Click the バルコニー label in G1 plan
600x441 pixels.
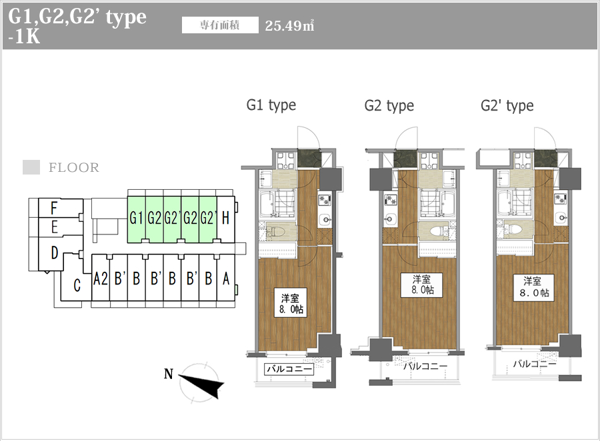coord(289,368)
